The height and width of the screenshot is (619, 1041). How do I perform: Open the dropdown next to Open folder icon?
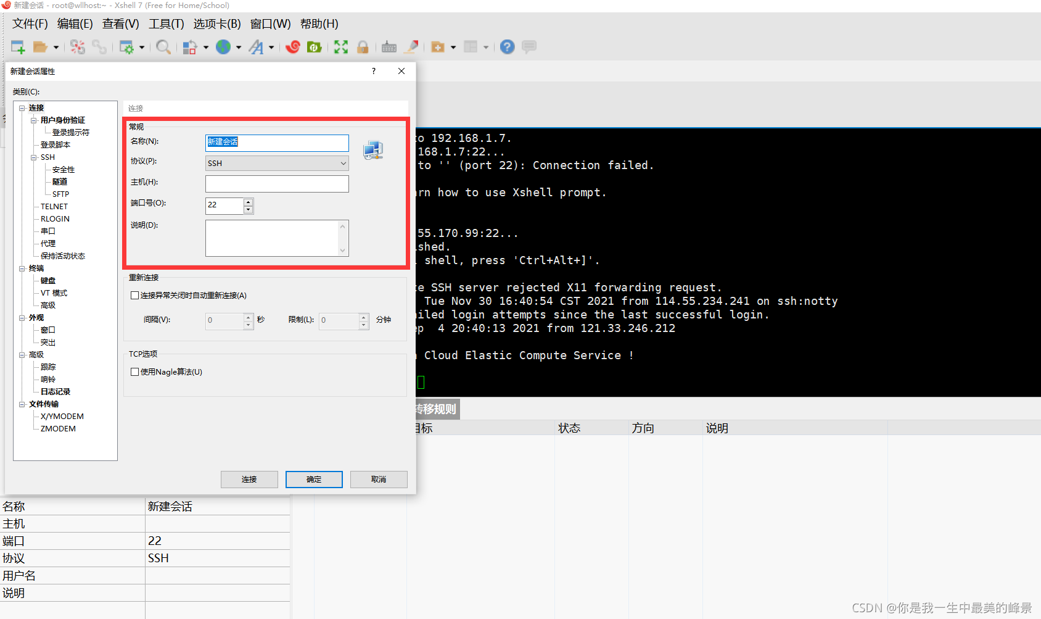[56, 48]
